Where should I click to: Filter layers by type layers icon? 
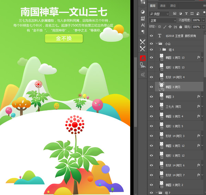click(x=186, y=13)
